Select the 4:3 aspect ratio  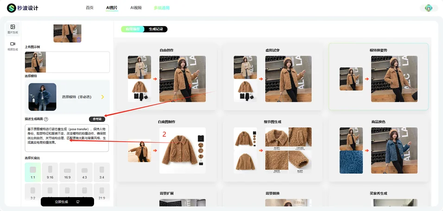click(x=84, y=172)
